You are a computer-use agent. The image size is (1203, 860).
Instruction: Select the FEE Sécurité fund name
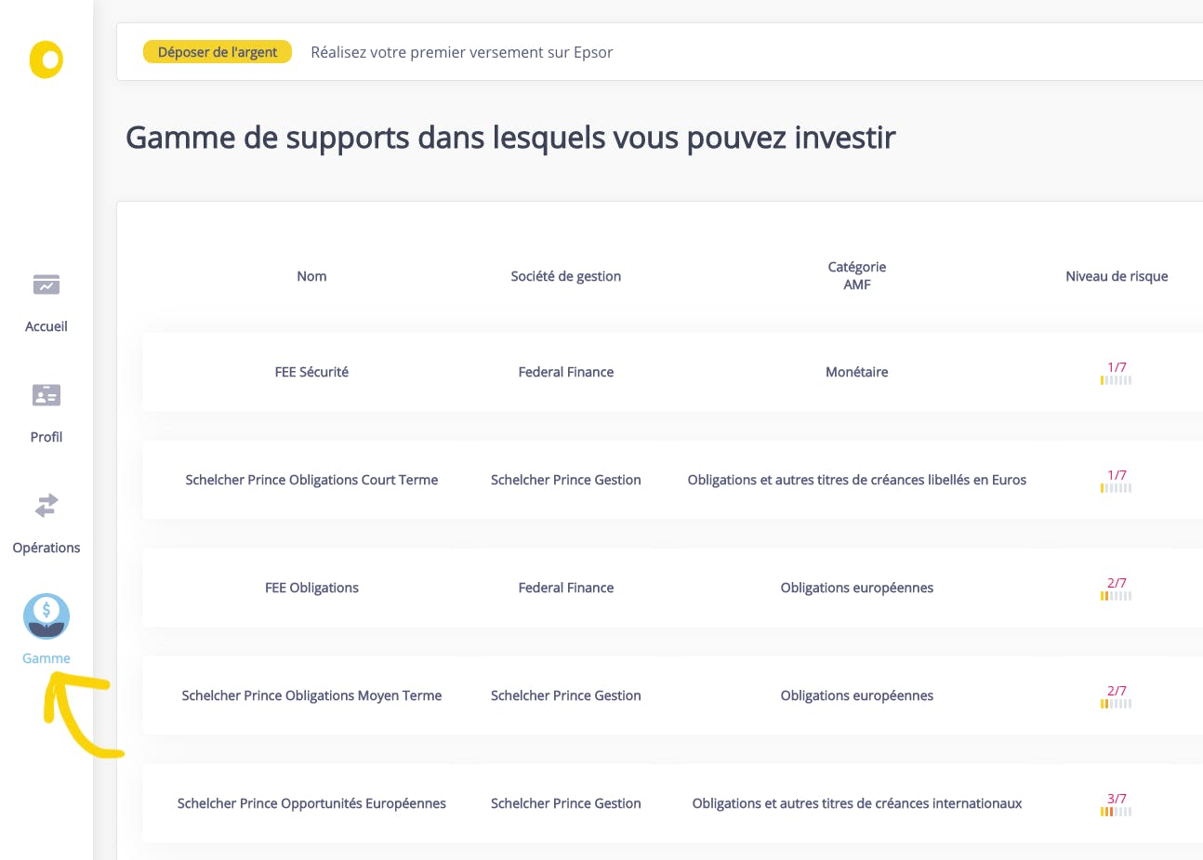(311, 372)
